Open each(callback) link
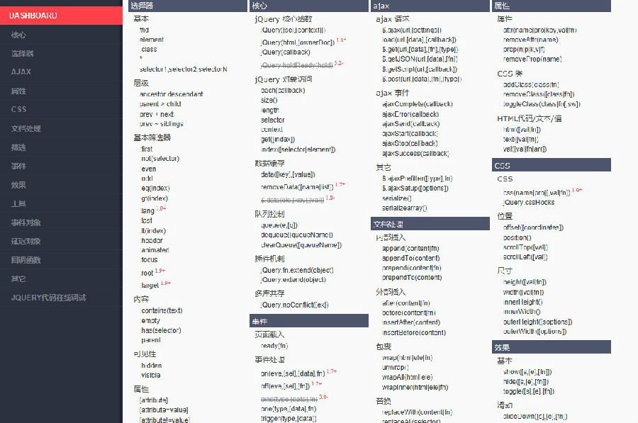 tap(283, 90)
